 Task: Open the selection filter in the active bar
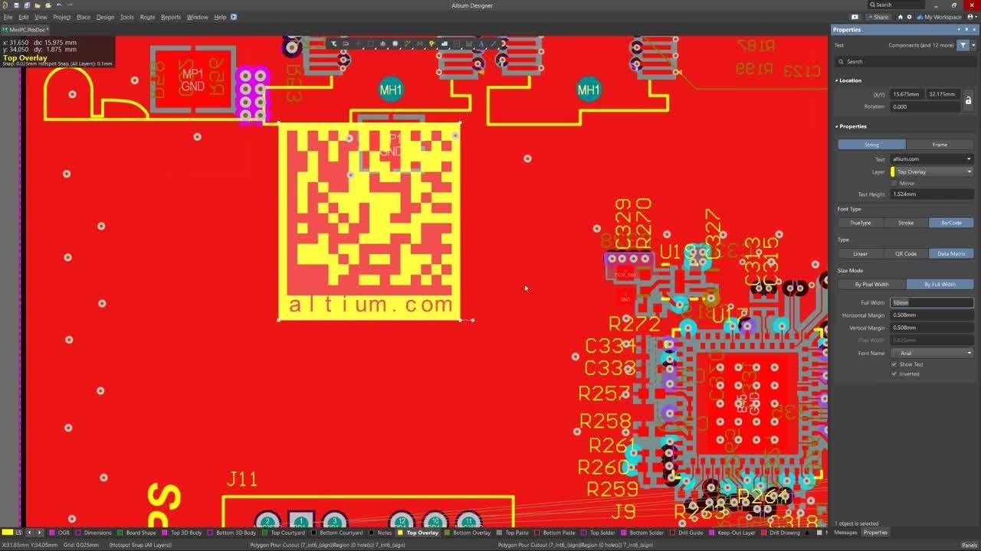pos(334,44)
